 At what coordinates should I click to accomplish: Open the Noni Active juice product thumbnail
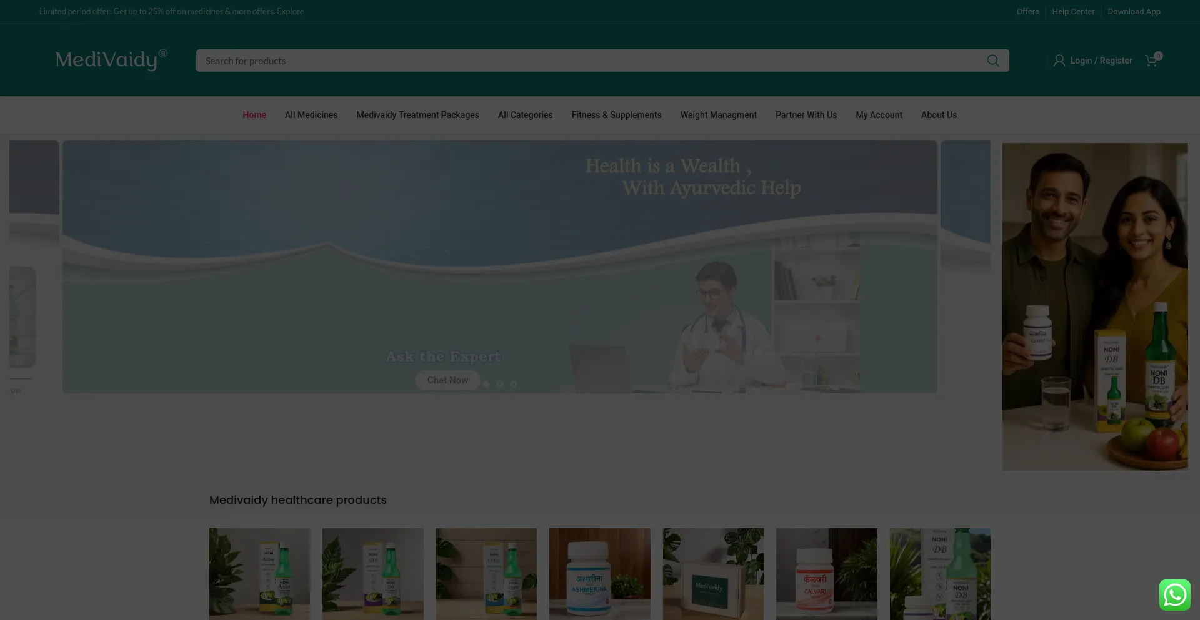tap(259, 574)
